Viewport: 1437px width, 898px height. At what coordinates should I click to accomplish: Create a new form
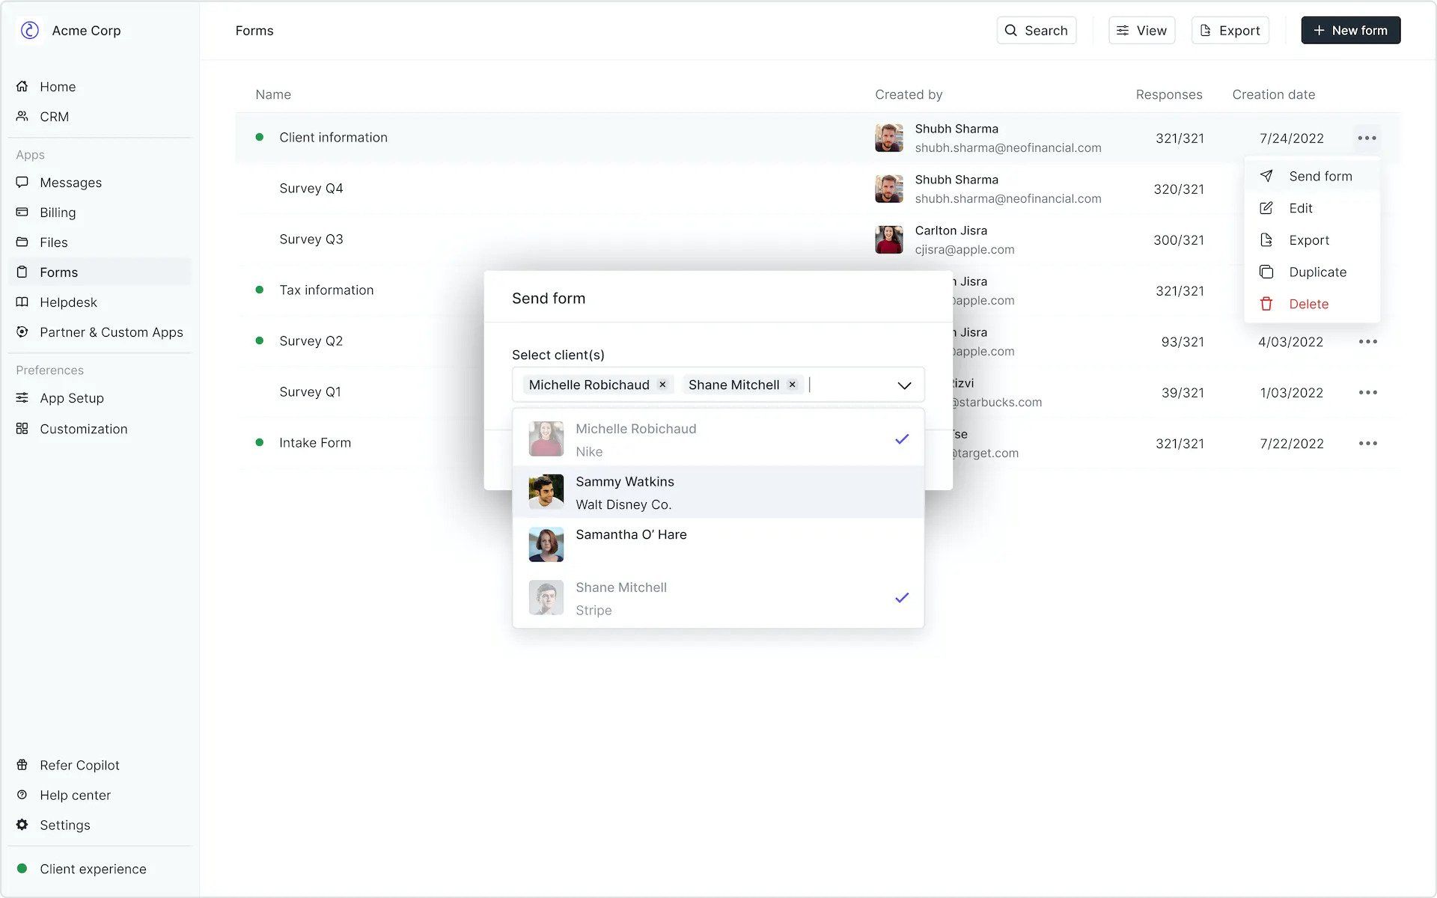pyautogui.click(x=1350, y=30)
